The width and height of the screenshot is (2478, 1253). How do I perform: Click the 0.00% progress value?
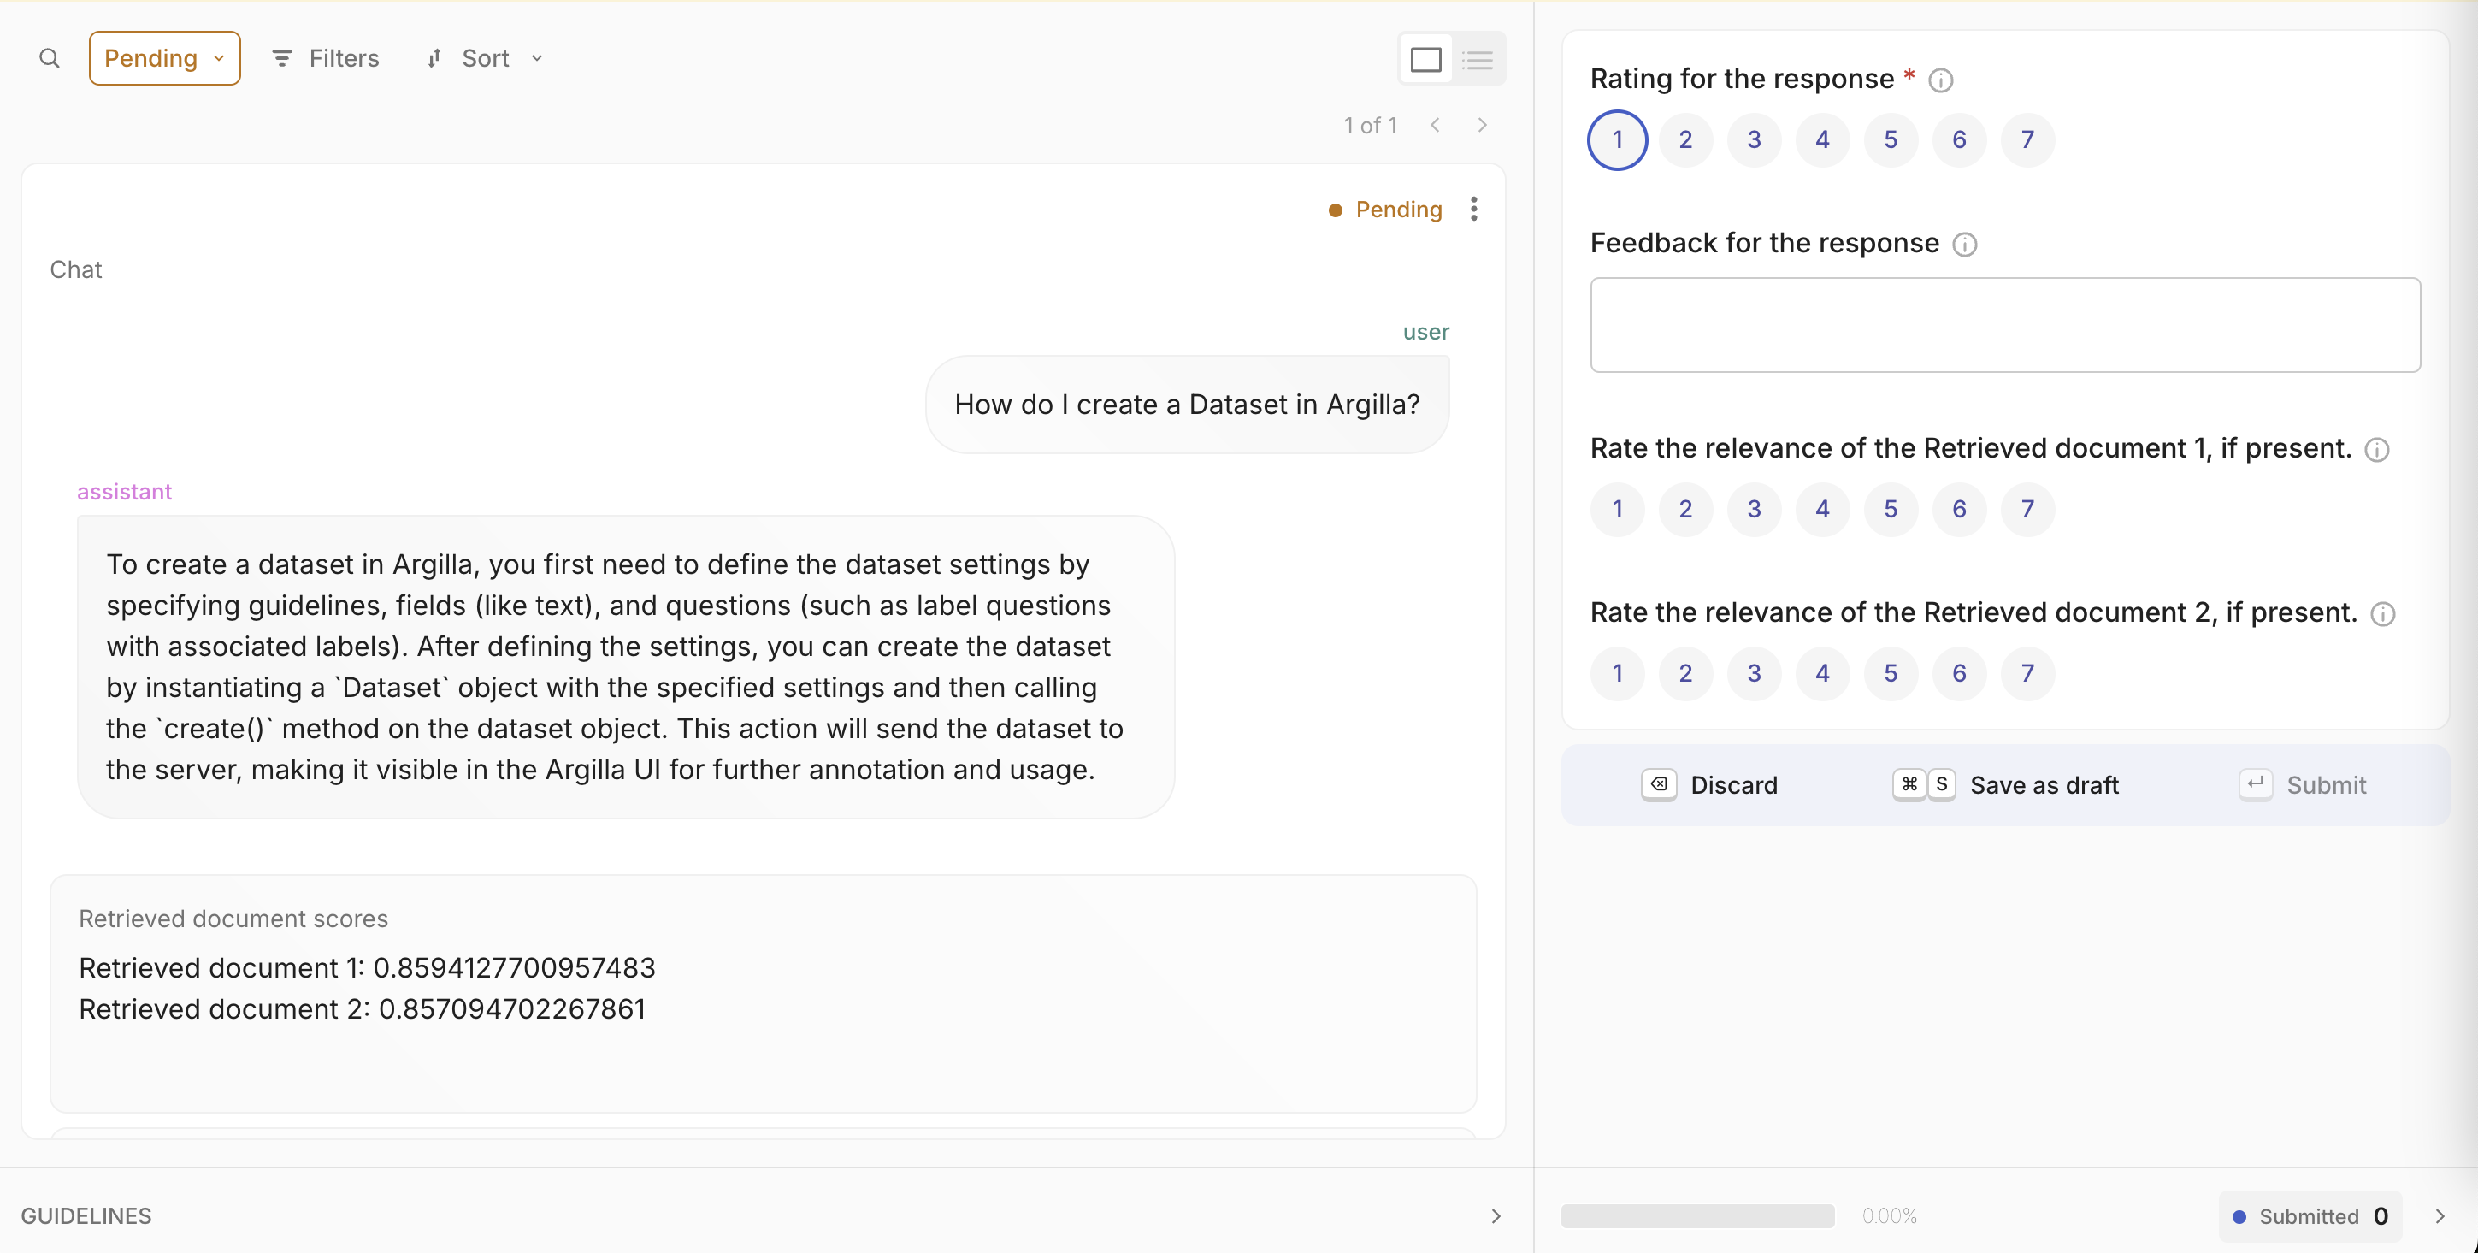[x=1890, y=1216]
